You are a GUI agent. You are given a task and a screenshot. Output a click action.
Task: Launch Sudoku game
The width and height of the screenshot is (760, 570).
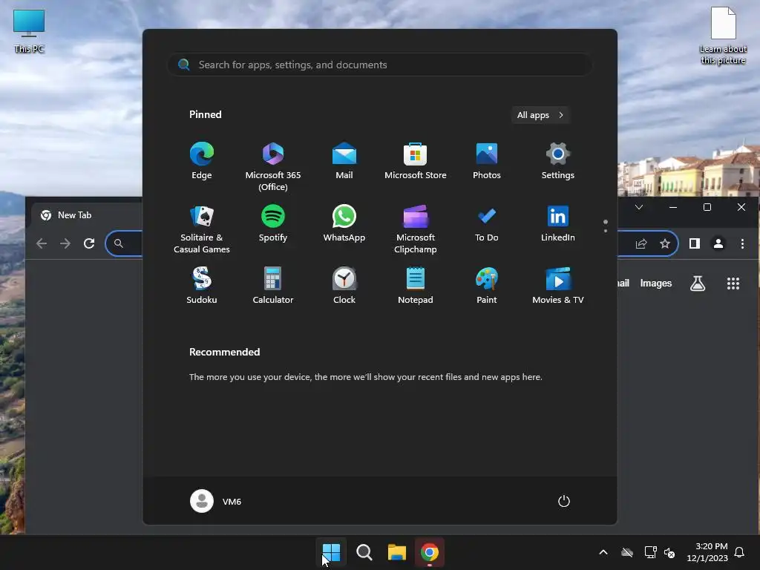[202, 286]
